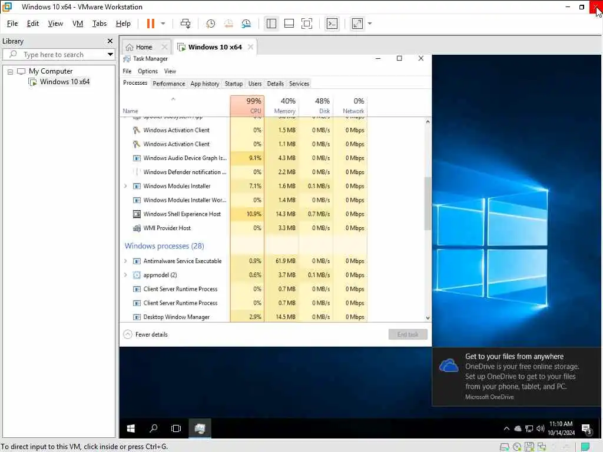Viewport: 603px width, 452px height.
Task: Sort processes by the Network column
Action: pyautogui.click(x=350, y=106)
